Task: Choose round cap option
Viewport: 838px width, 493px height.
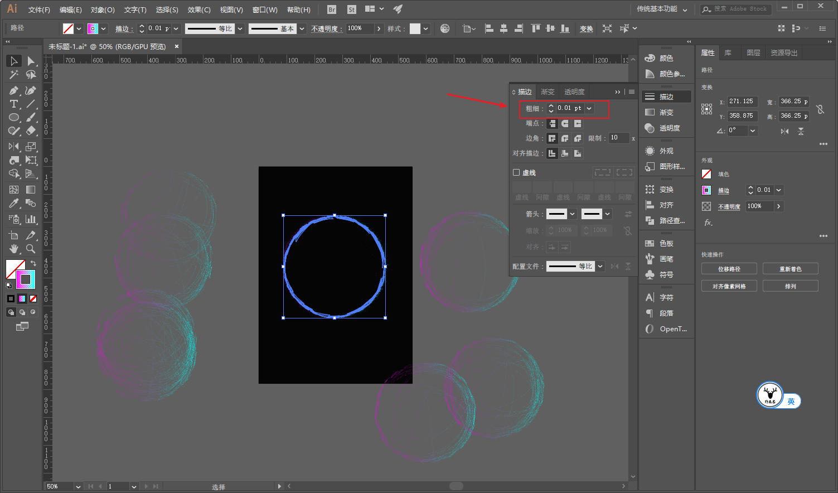Action: [565, 123]
